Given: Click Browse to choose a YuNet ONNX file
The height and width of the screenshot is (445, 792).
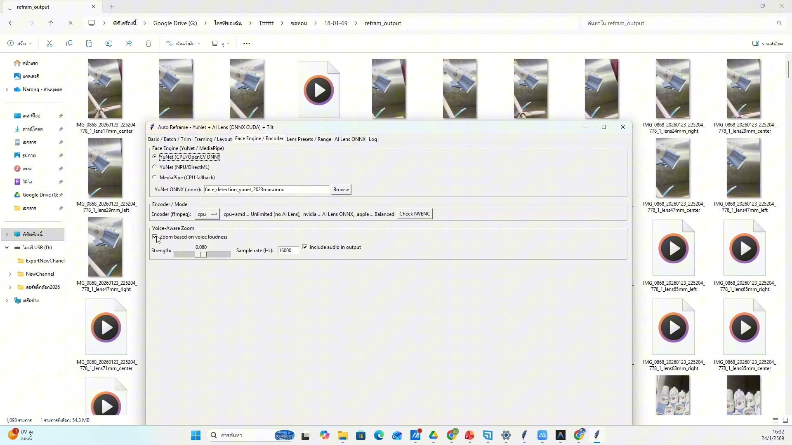Looking at the screenshot, I should [x=341, y=189].
